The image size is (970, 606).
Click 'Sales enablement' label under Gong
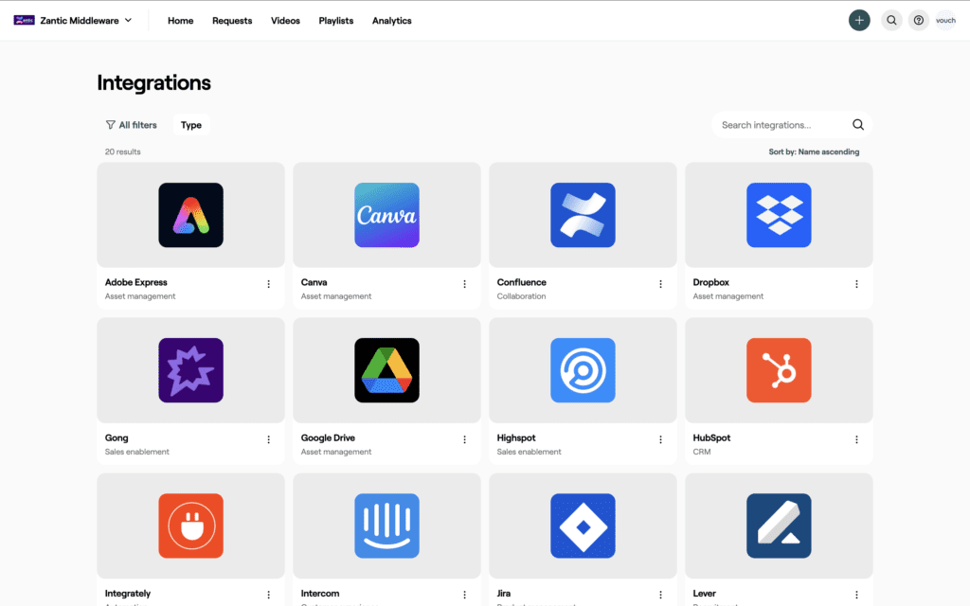tap(136, 452)
